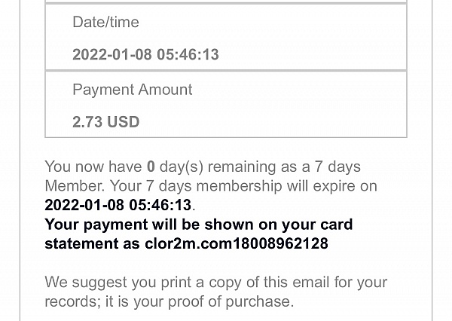Click the Payment Amount label
This screenshot has height=321, width=452.
click(133, 90)
